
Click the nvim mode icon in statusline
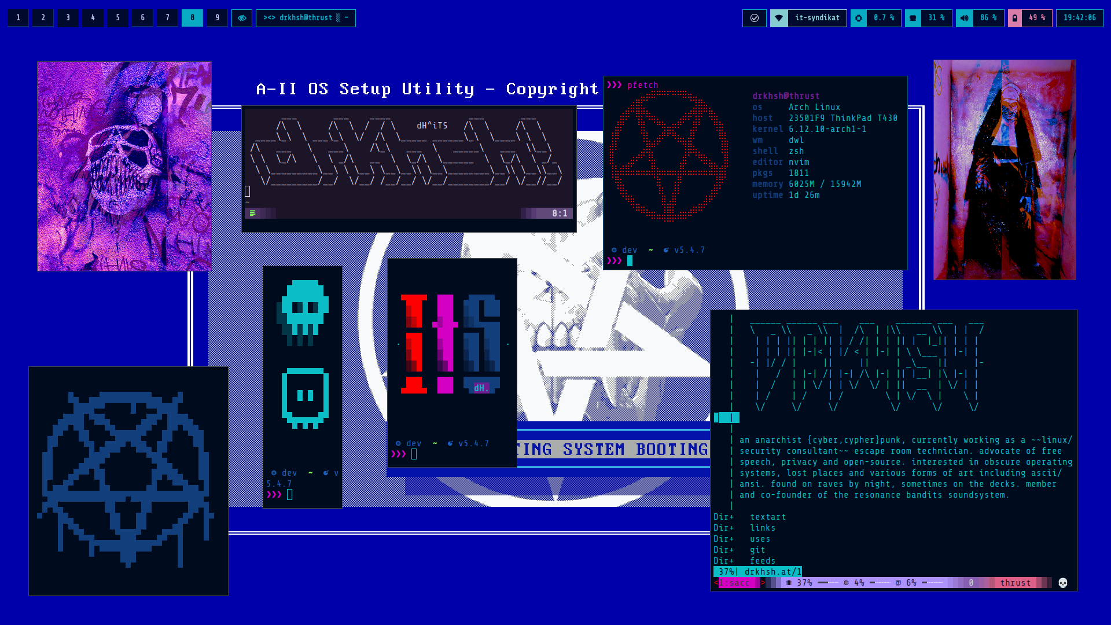pyautogui.click(x=252, y=214)
